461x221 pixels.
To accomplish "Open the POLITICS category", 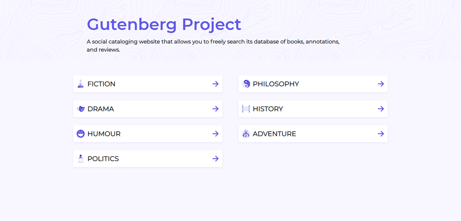I will click(148, 159).
